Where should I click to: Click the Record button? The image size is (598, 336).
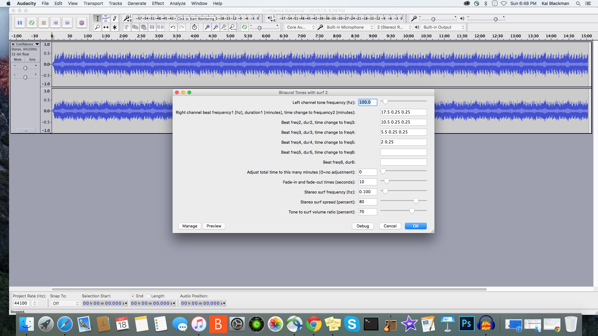point(82,23)
